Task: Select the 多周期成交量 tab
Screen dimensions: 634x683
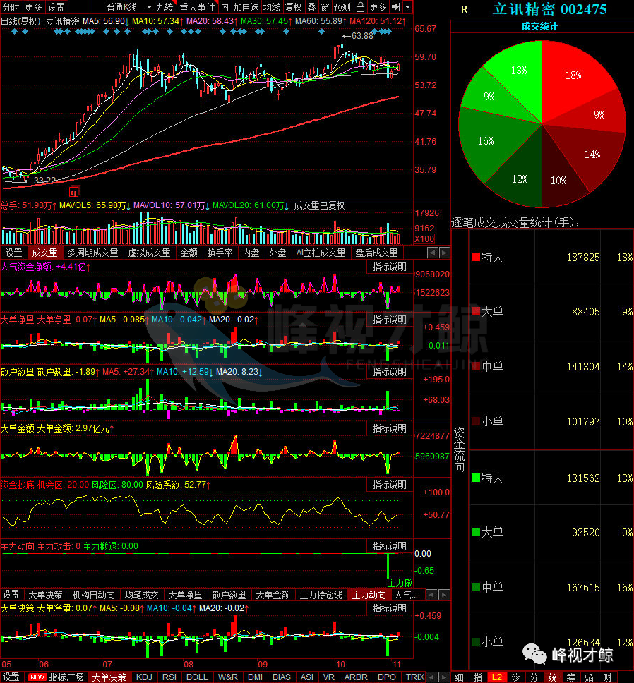Action: tap(92, 253)
